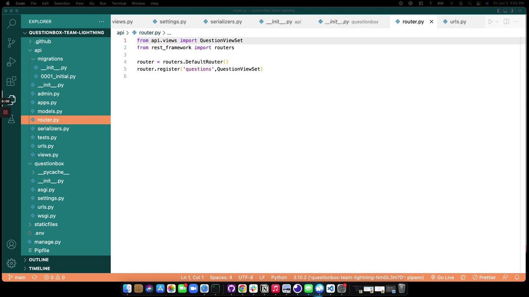Open the run button dropdown arrow

click(x=497, y=21)
